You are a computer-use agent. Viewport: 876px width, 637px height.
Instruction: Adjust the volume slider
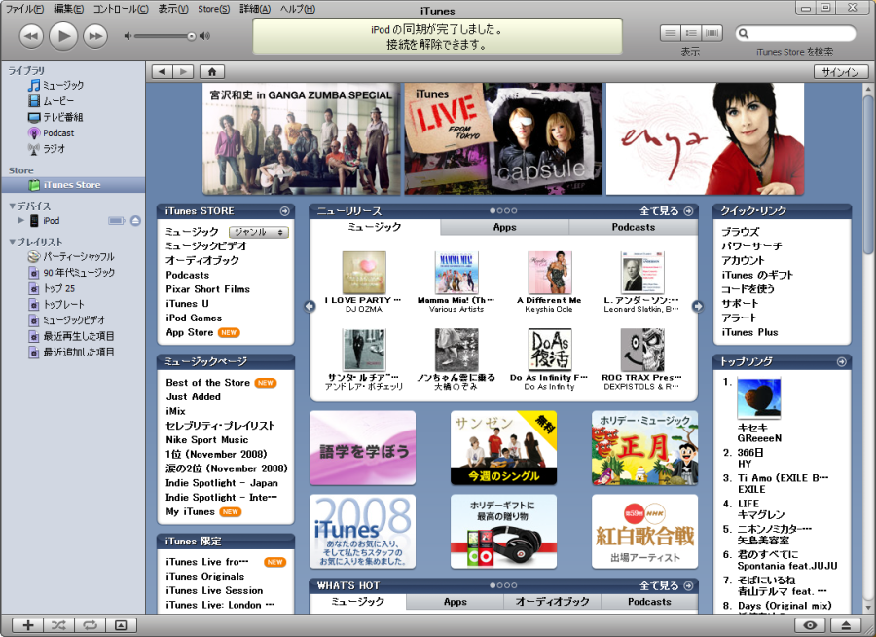(x=191, y=36)
